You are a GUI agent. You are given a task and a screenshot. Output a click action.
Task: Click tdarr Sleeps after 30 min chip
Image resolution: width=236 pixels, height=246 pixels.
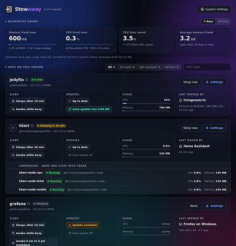[x=28, y=147]
